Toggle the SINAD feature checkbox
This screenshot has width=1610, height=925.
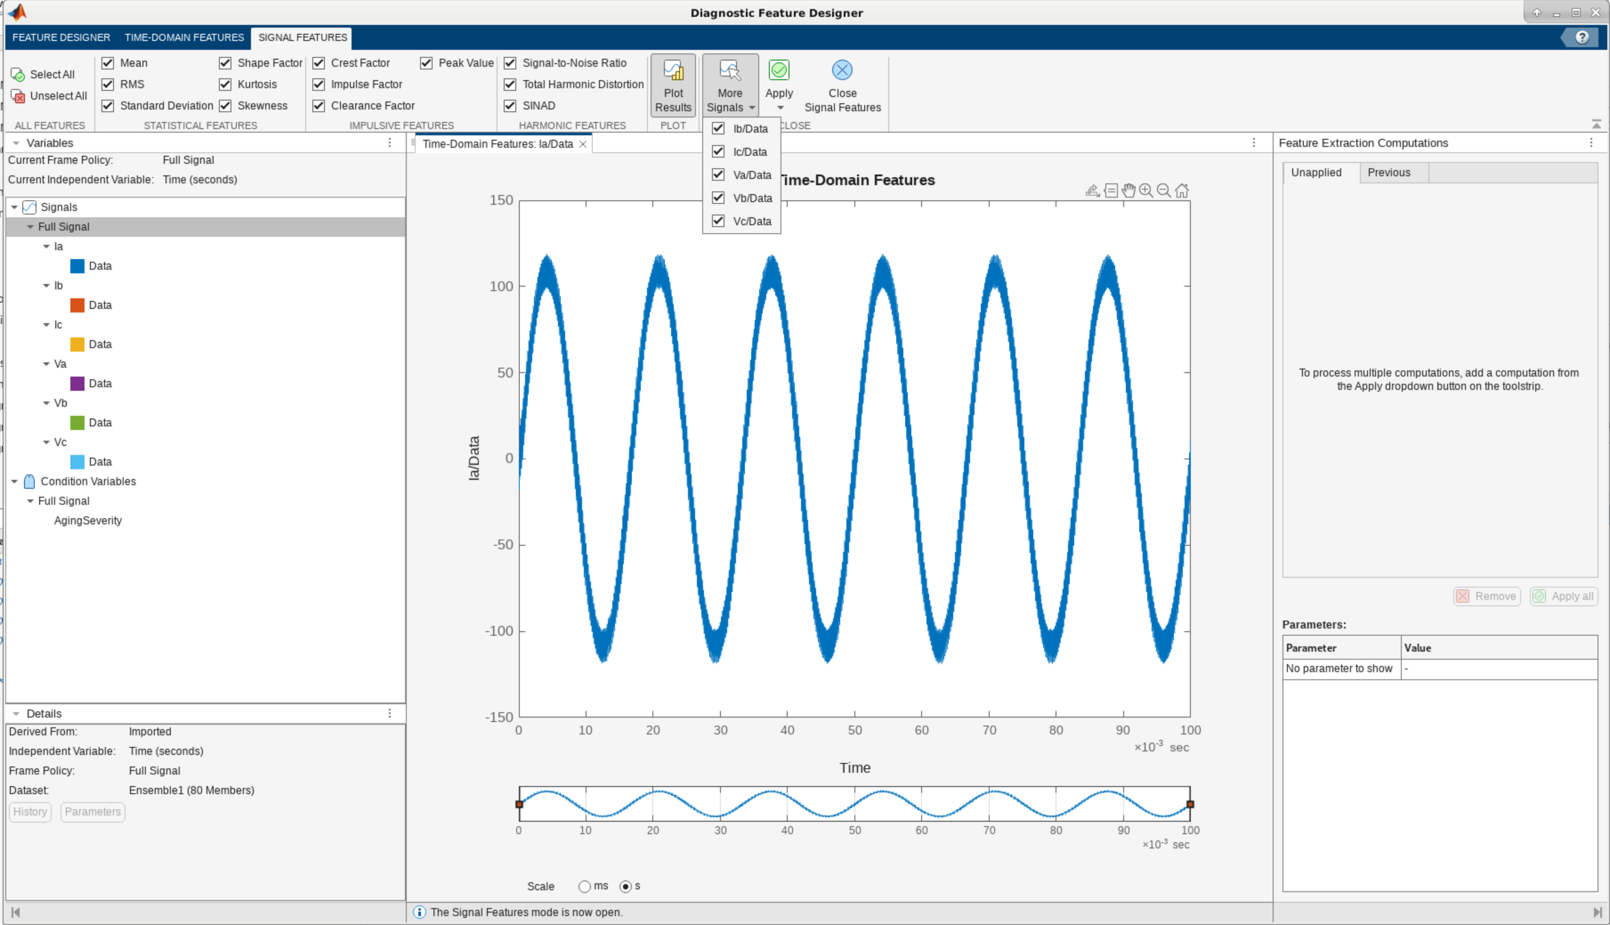click(x=511, y=105)
